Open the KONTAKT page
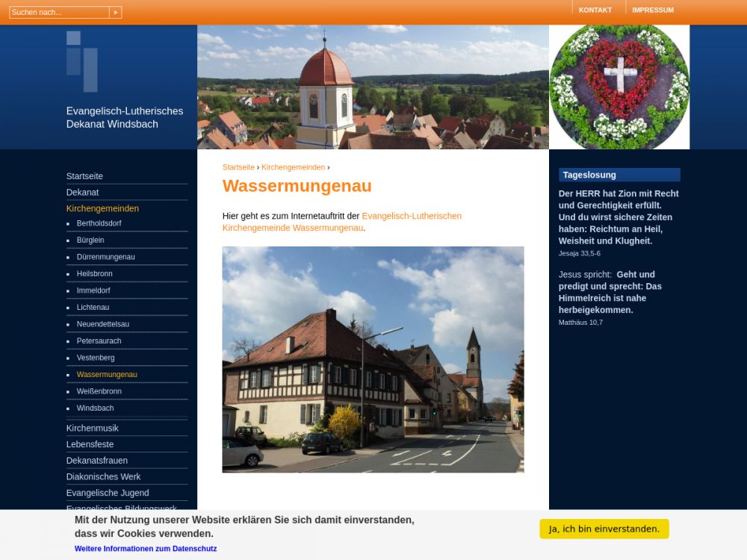This screenshot has height=560, width=747. (595, 10)
